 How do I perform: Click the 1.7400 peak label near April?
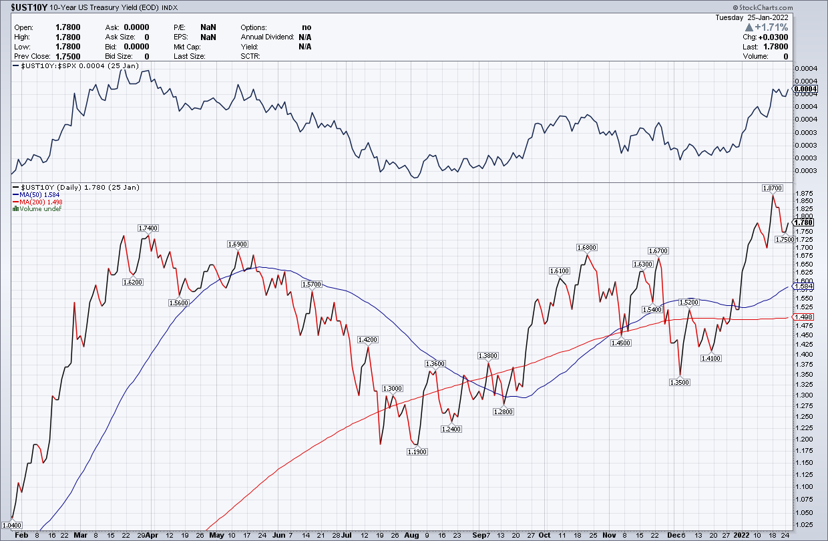pos(148,228)
